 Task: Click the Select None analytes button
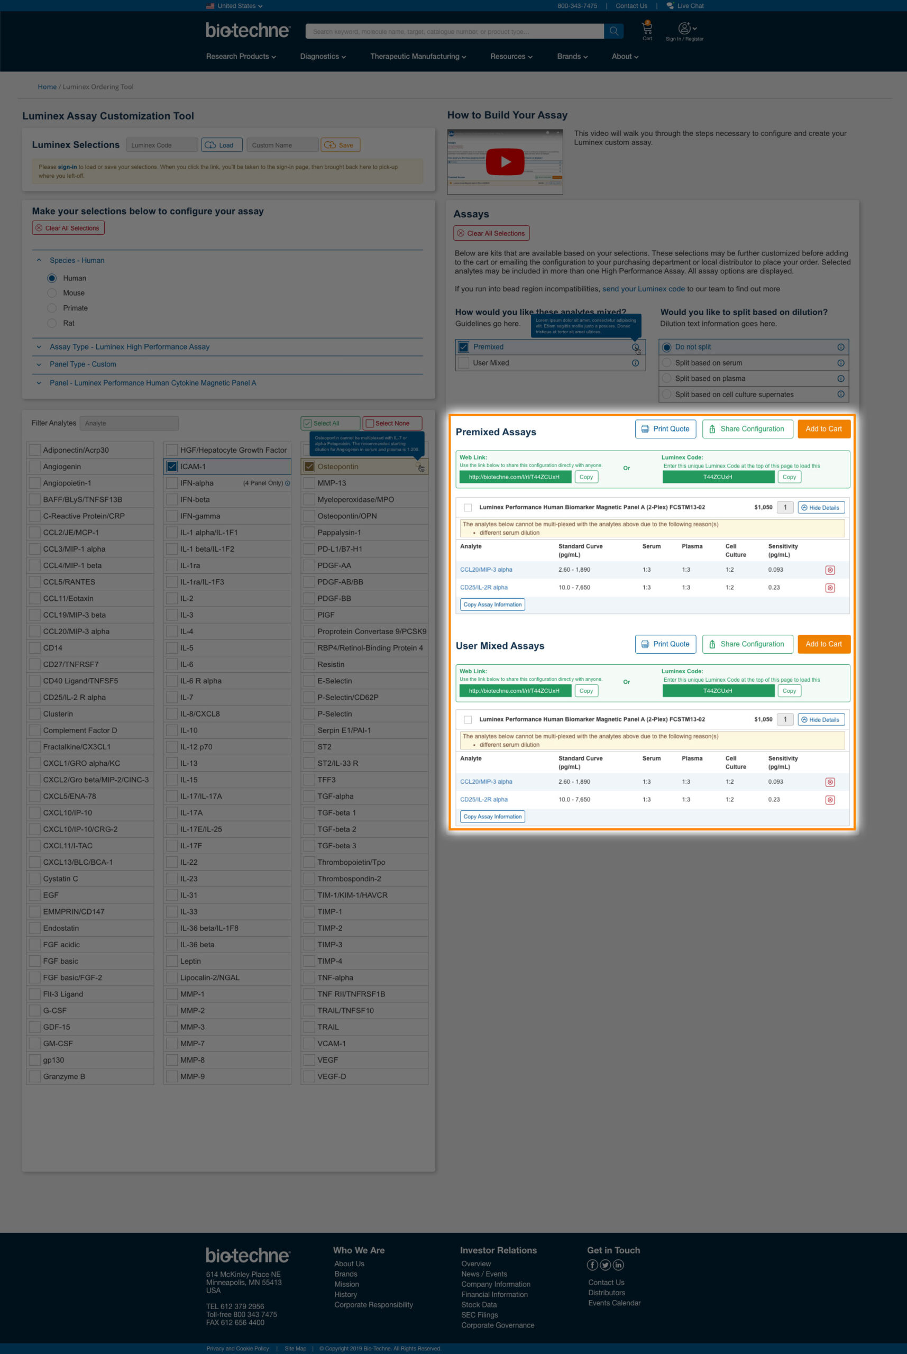coord(392,423)
